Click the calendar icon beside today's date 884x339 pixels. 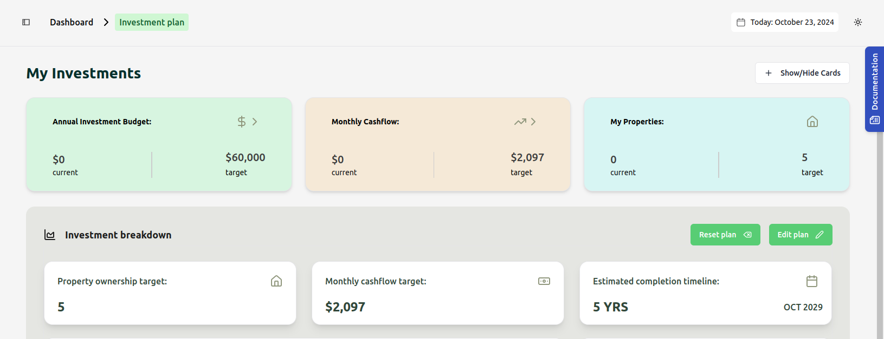[x=741, y=22]
